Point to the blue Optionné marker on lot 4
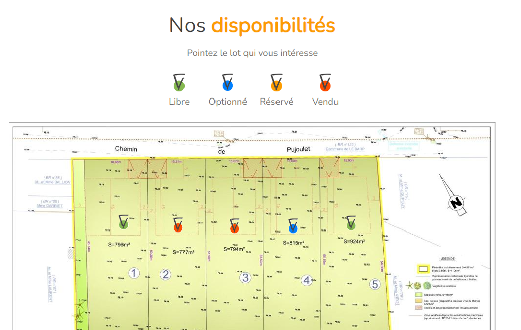This screenshot has height=330, width=521. tap(293, 226)
